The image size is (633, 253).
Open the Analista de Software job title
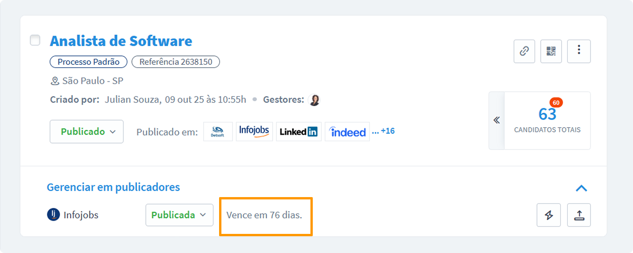pos(121,41)
